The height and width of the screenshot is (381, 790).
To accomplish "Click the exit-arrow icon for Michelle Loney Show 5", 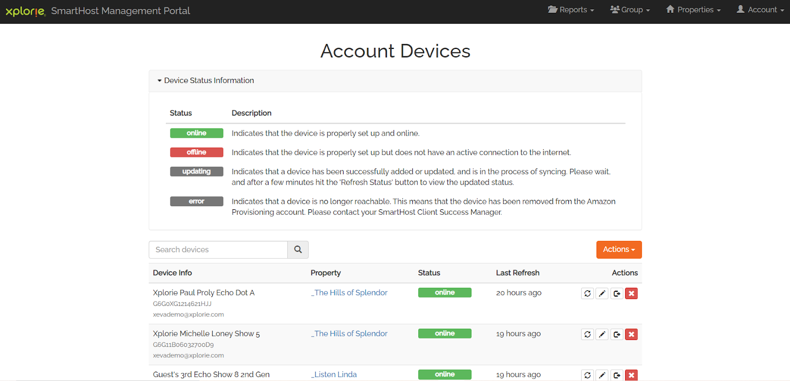I will click(617, 335).
